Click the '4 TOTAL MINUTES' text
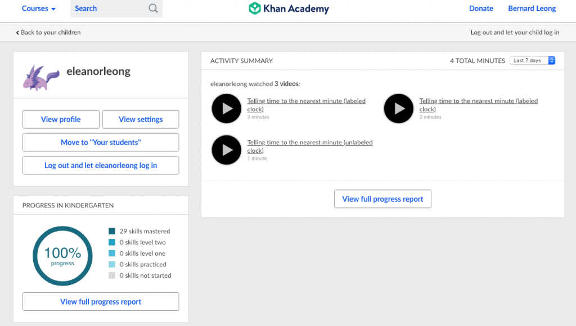576x326 pixels. [478, 61]
